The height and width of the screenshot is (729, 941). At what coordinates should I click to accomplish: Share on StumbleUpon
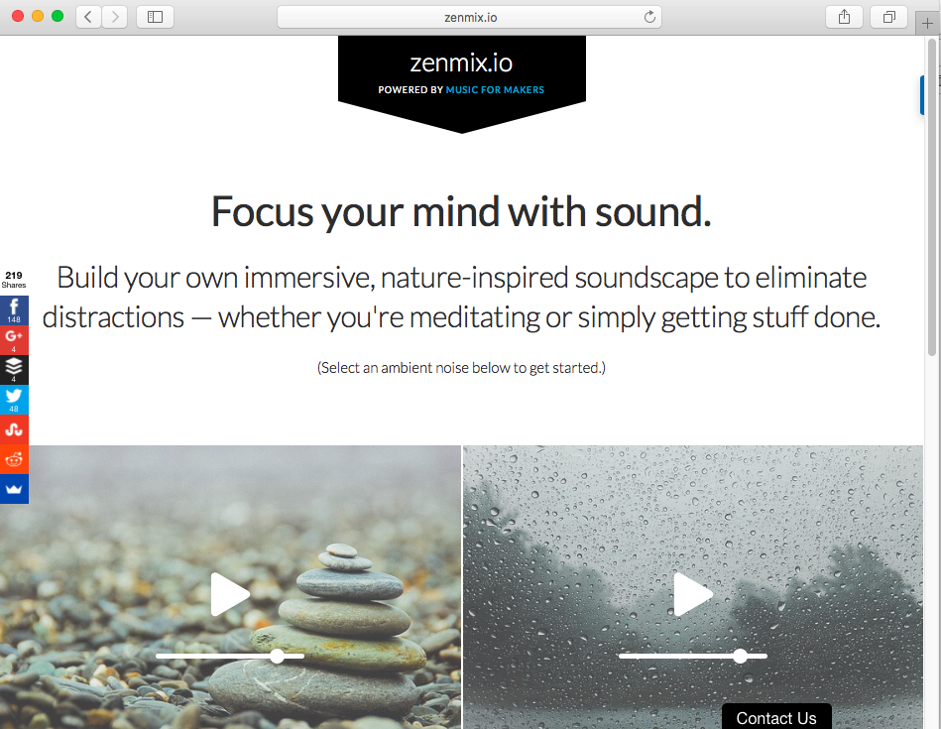click(14, 429)
